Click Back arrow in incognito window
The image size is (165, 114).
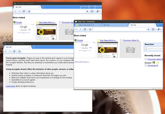[6, 51]
